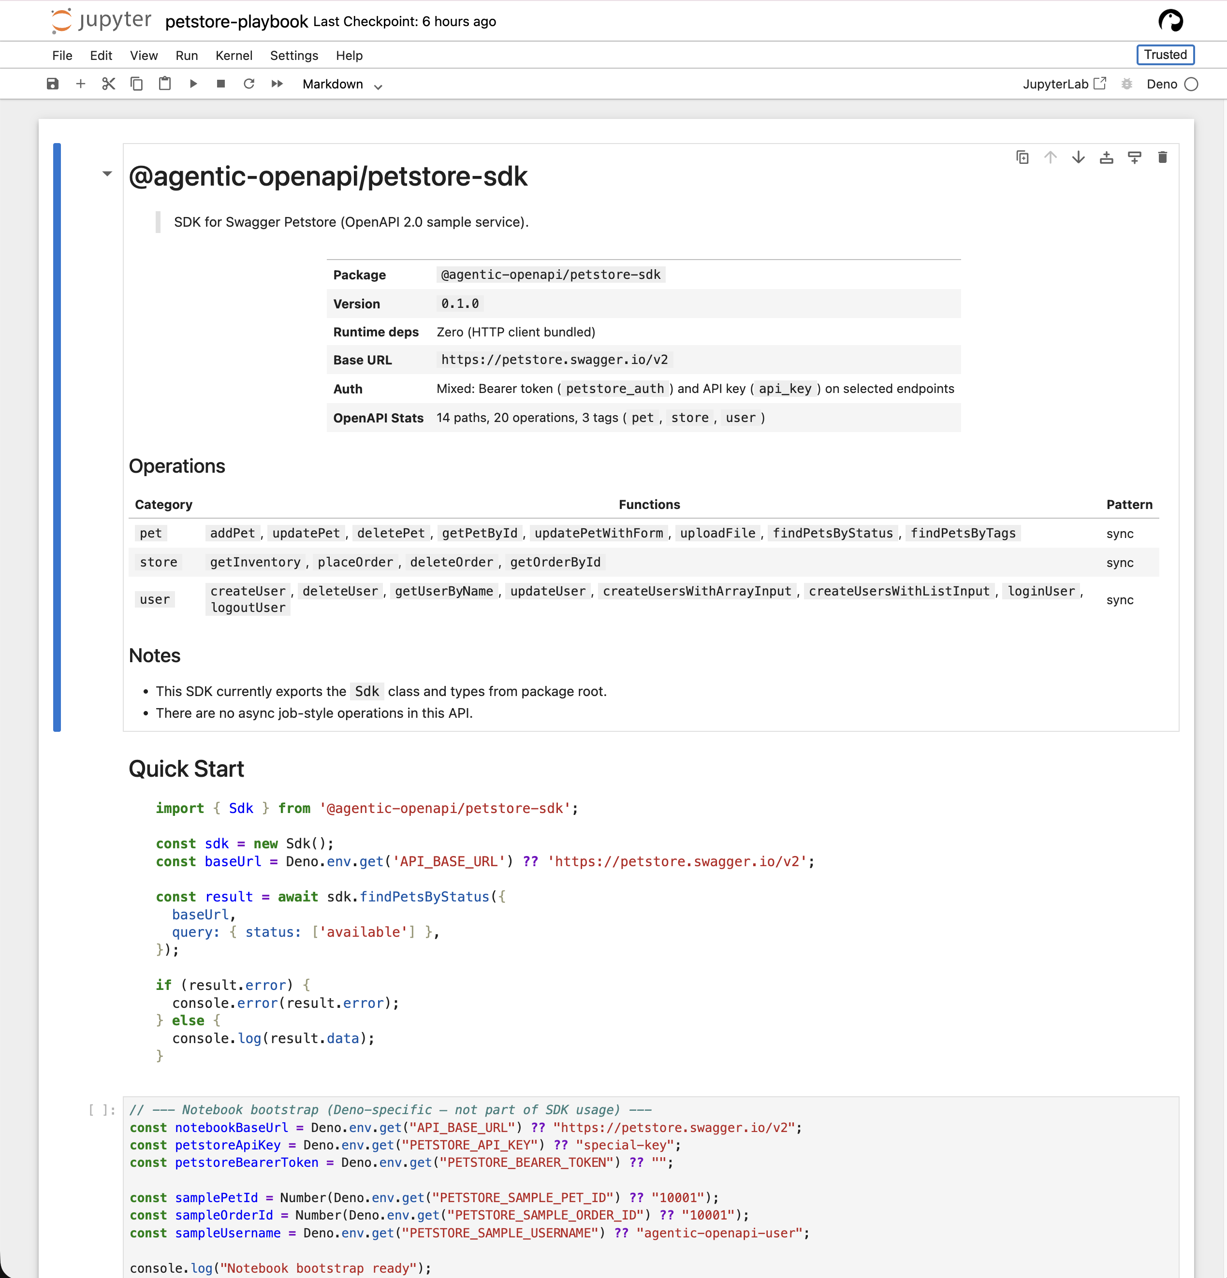The width and height of the screenshot is (1227, 1278).
Task: Open the notebook in JupyterLab
Action: 1064,84
